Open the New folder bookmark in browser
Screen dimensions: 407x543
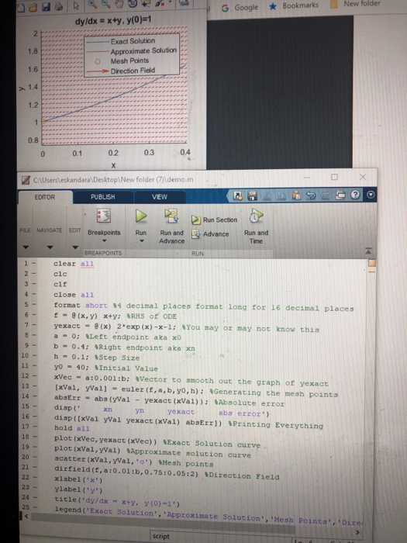(x=355, y=4)
